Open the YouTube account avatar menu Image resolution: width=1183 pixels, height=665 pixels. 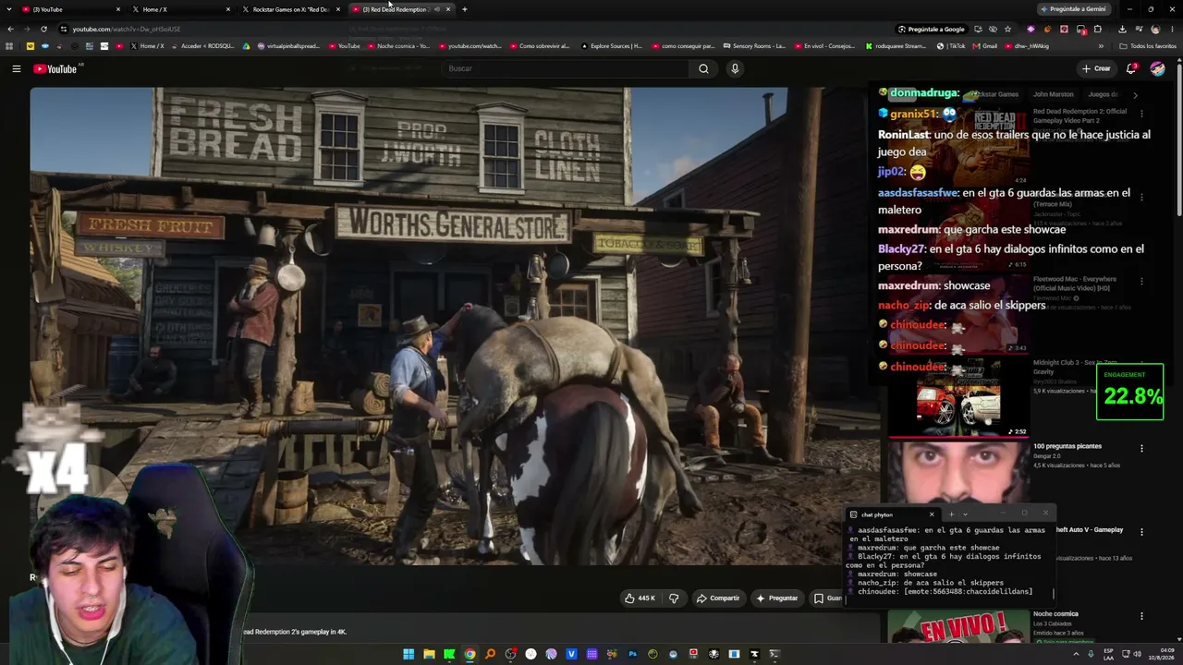[x=1157, y=68]
